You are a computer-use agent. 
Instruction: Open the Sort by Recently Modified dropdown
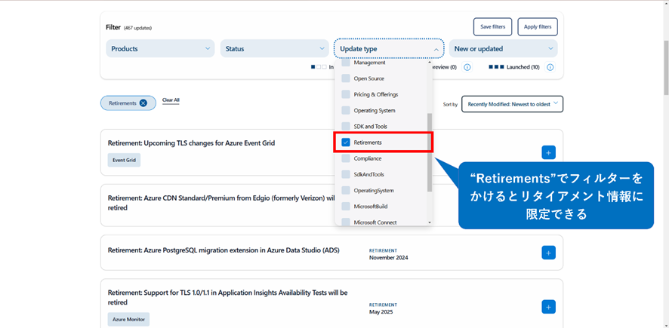(513, 104)
